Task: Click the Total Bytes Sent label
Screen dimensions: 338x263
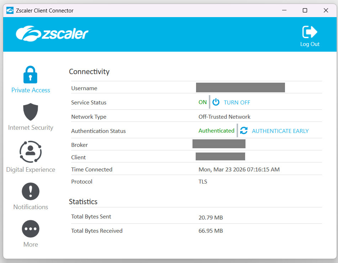Action: click(x=91, y=217)
